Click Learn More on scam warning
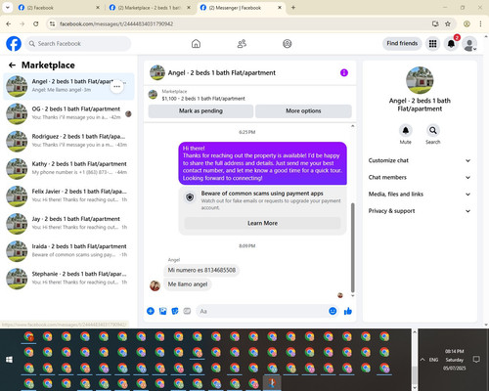This screenshot has height=391, width=489. click(262, 223)
